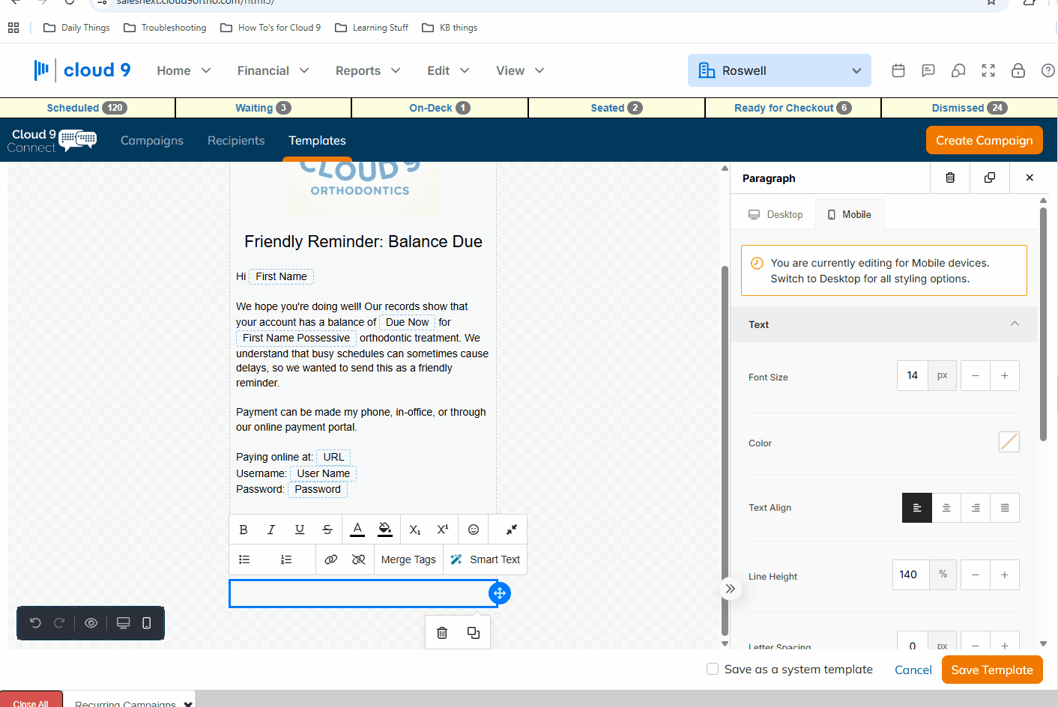
Task: Undo the last editor change
Action: 35,623
